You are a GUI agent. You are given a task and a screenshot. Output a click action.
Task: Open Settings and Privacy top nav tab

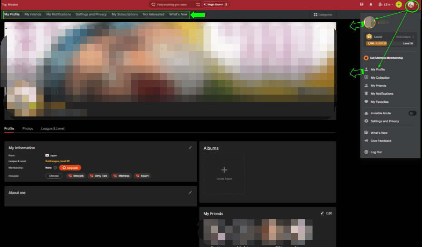91,14
